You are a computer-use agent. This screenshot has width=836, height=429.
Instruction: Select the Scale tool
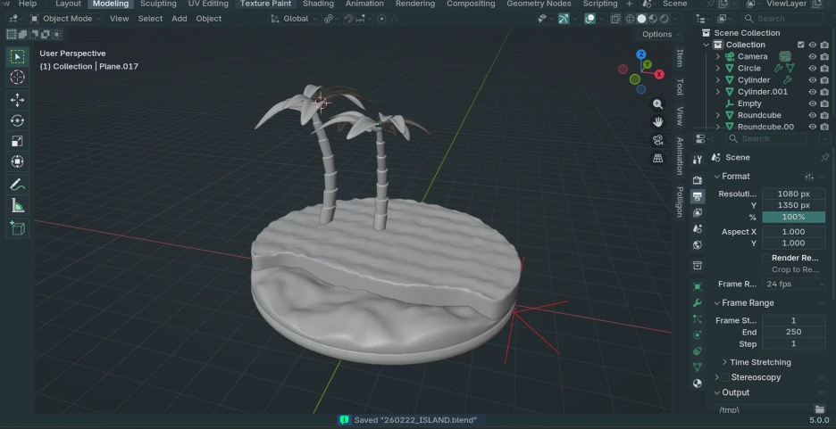(x=17, y=141)
